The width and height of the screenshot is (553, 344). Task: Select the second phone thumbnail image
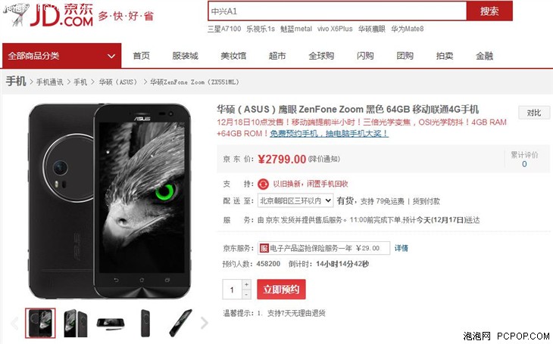[x=75, y=323]
